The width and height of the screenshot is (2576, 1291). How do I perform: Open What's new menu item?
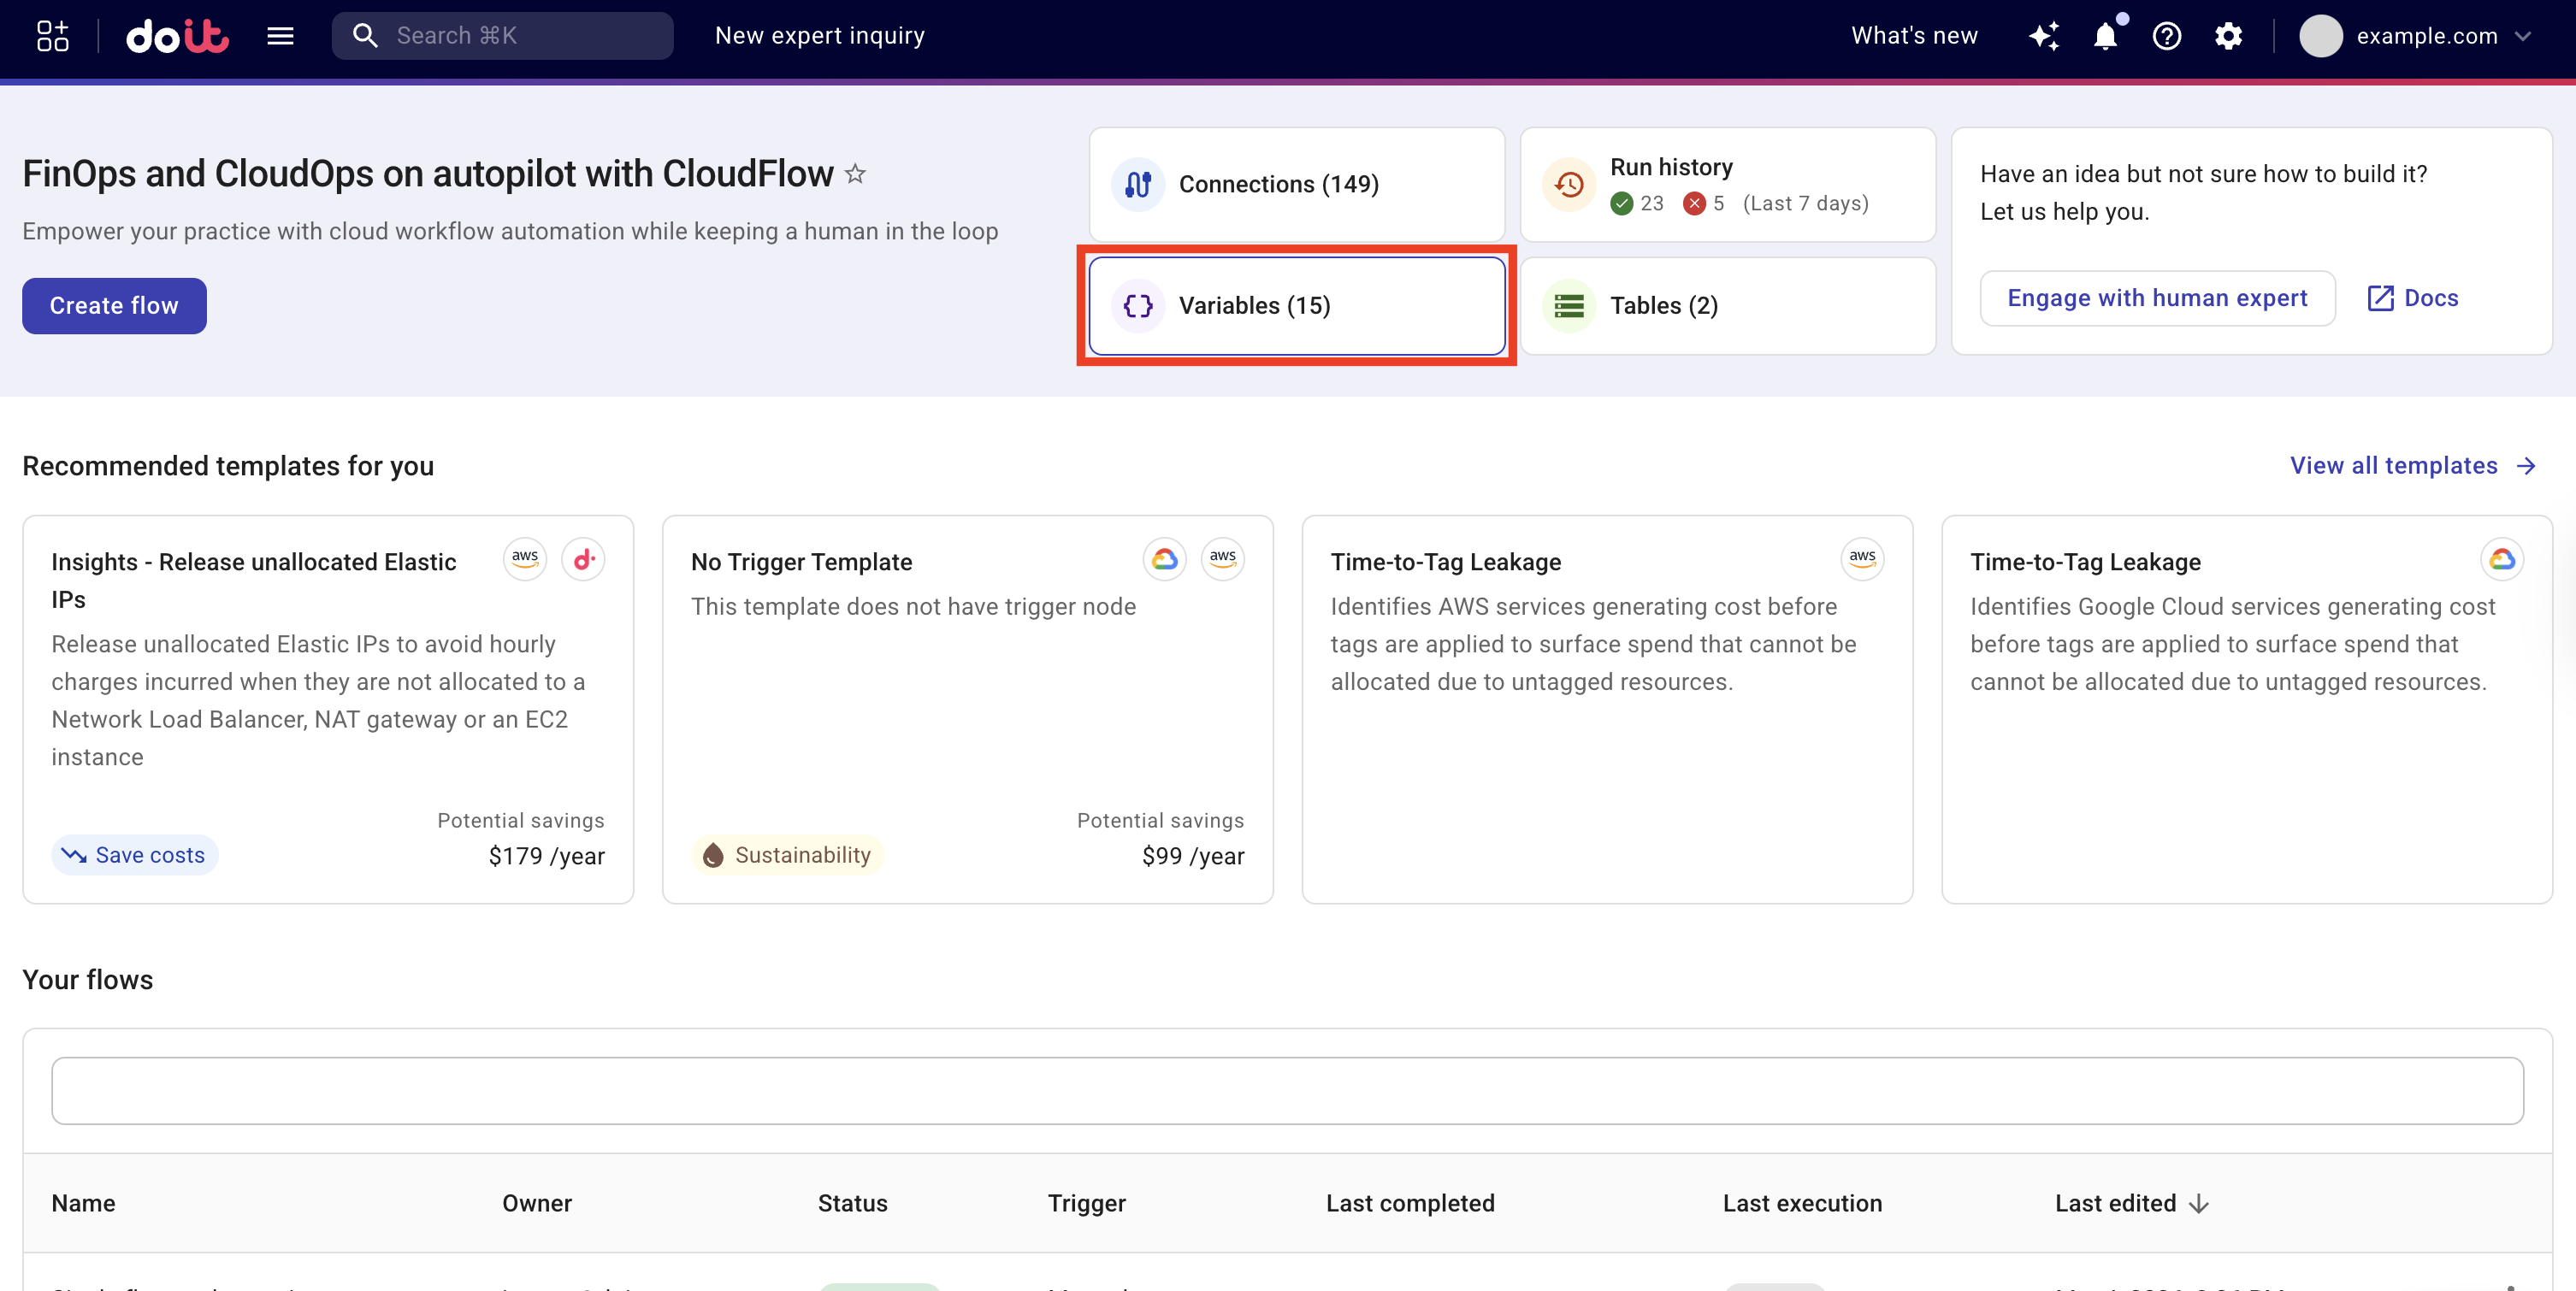pyautogui.click(x=1913, y=36)
